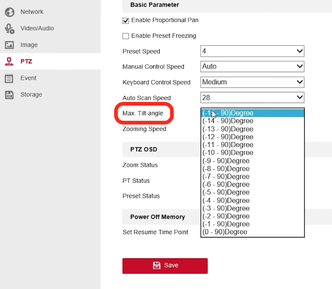
Task: Expand the Manual Control Speed dropdown
Action: [x=252, y=67]
